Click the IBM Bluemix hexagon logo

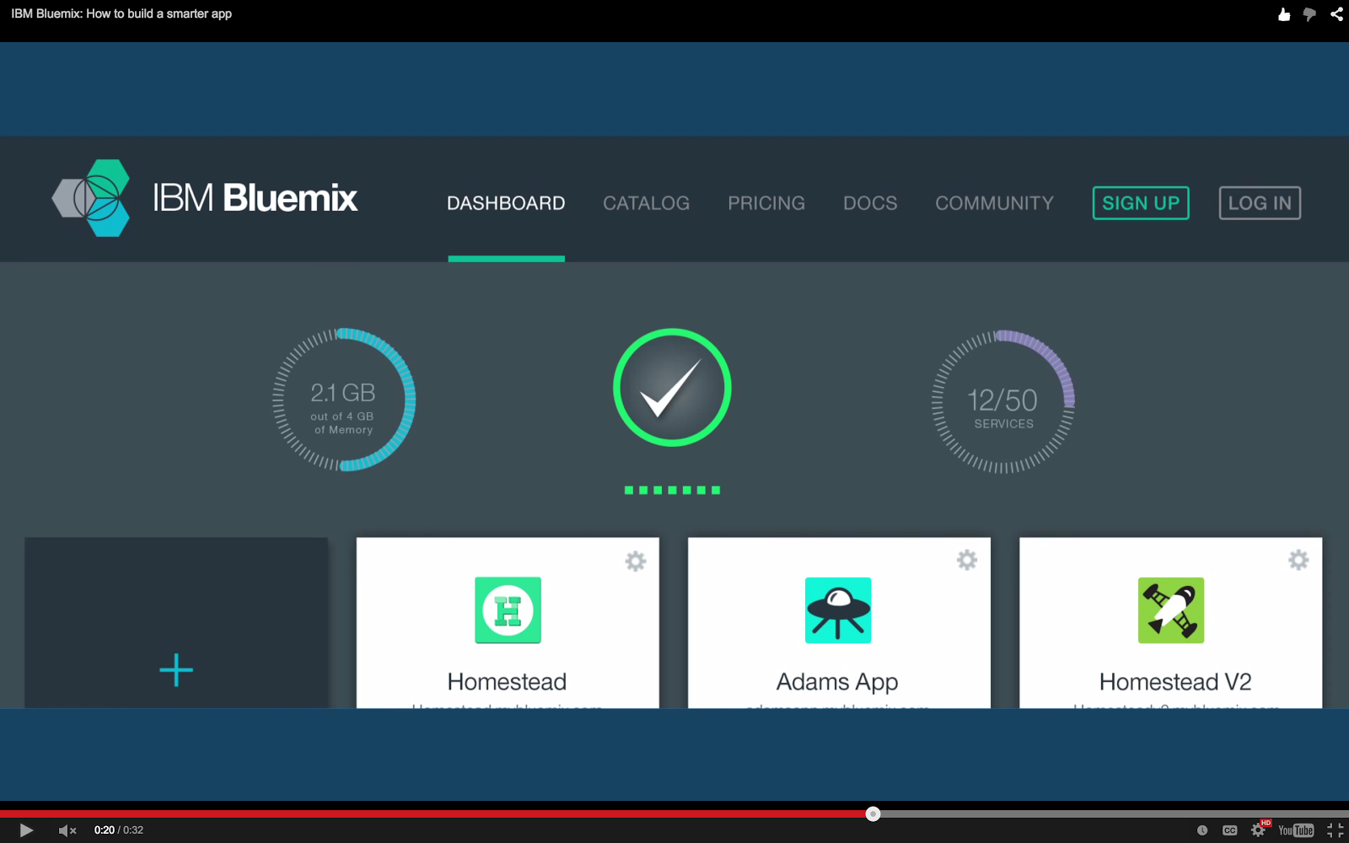(92, 198)
